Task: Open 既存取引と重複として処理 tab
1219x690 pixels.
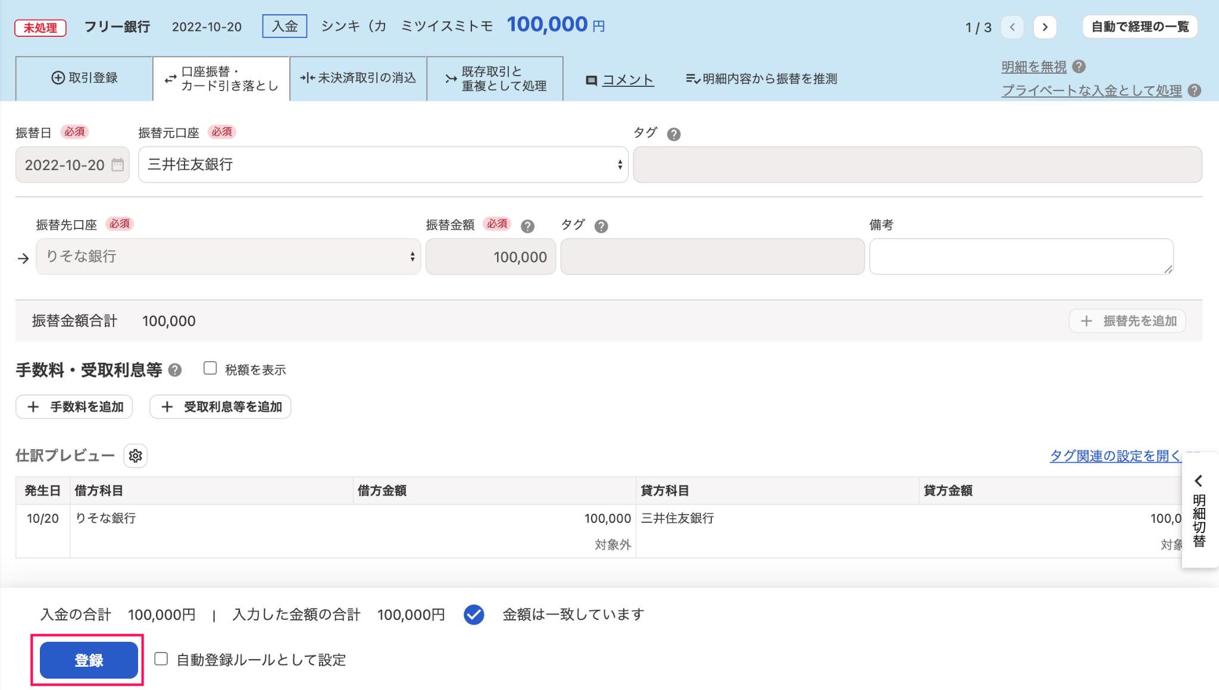Action: point(495,79)
